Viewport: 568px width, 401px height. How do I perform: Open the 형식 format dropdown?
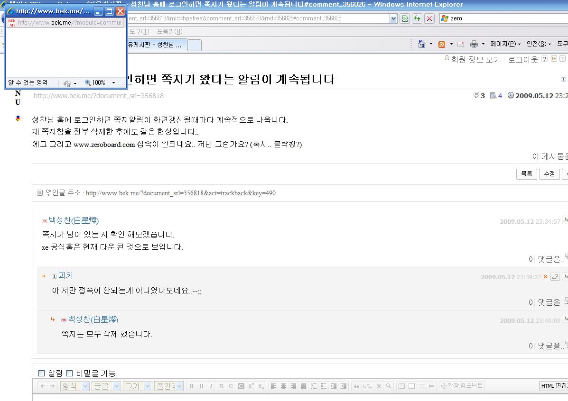pyautogui.click(x=74, y=386)
